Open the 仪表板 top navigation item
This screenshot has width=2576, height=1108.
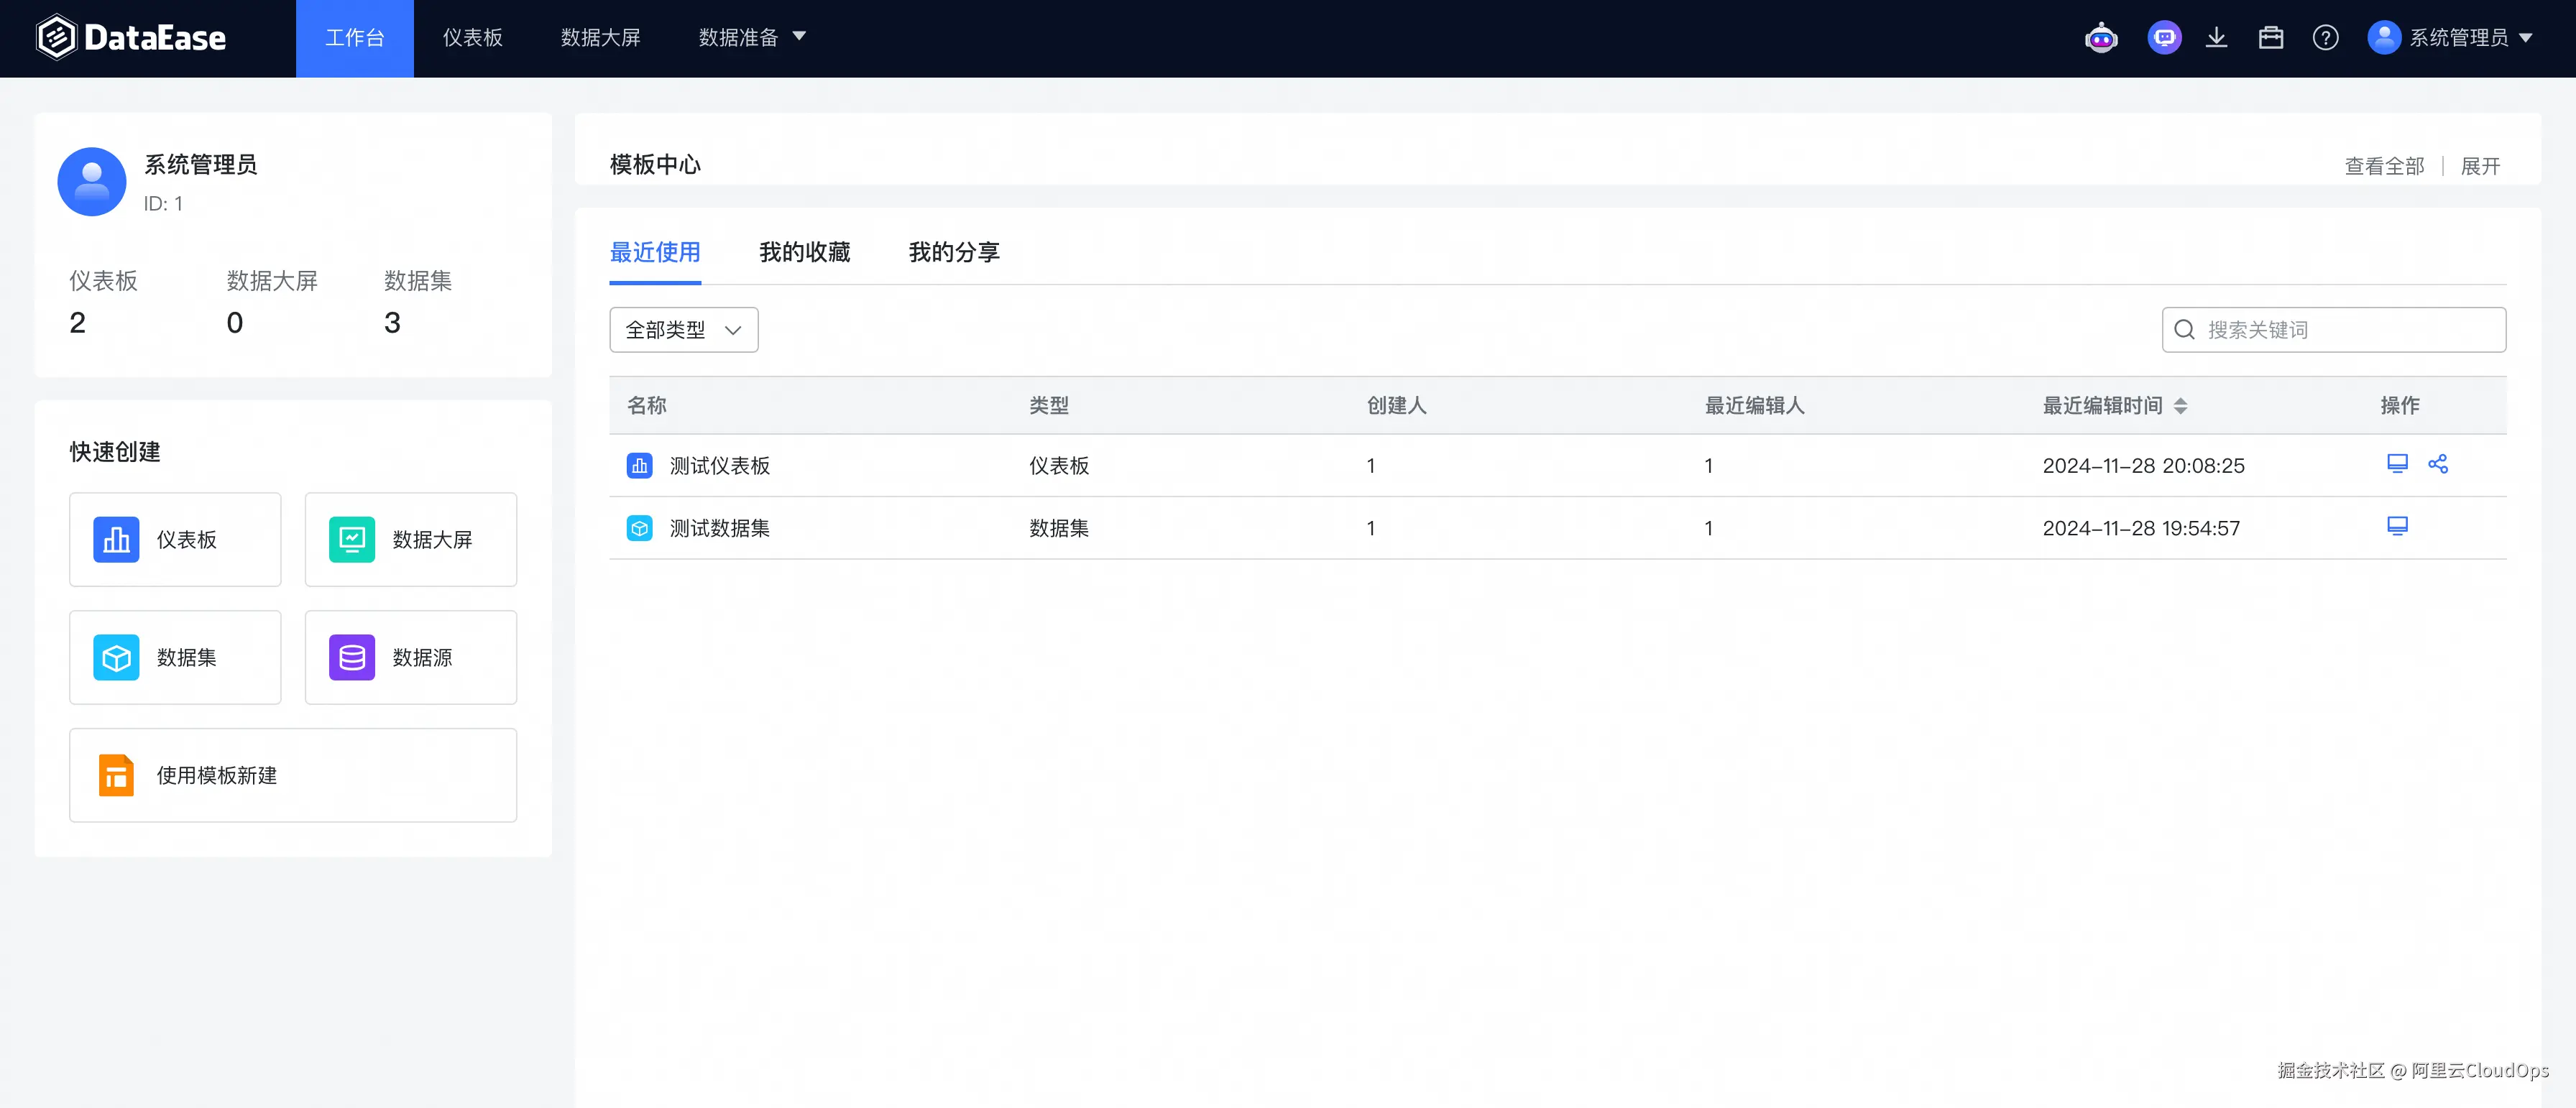click(472, 38)
